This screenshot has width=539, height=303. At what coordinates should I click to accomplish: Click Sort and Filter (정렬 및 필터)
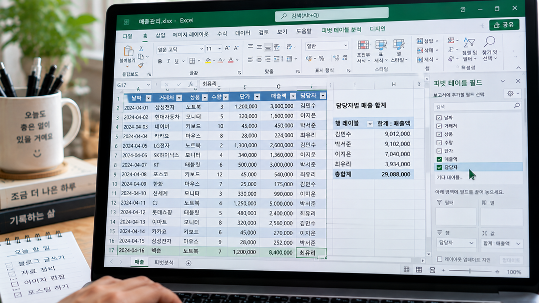pos(469,49)
